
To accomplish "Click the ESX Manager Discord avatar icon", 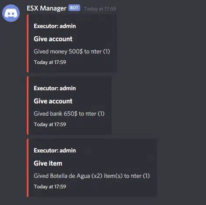I will tap(11, 13).
